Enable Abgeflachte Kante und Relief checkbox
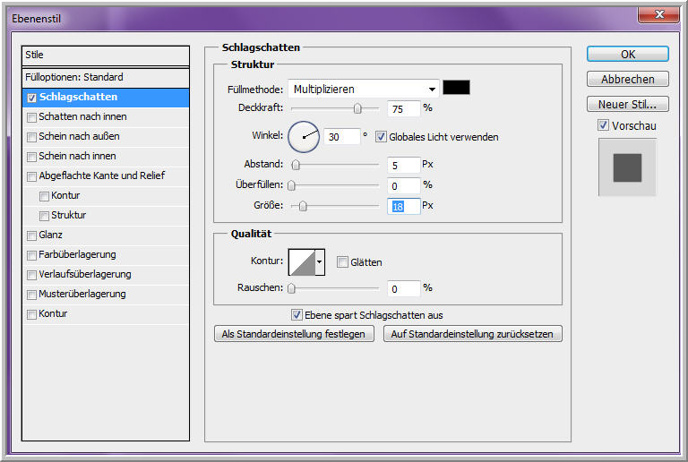The image size is (688, 462). (x=31, y=176)
